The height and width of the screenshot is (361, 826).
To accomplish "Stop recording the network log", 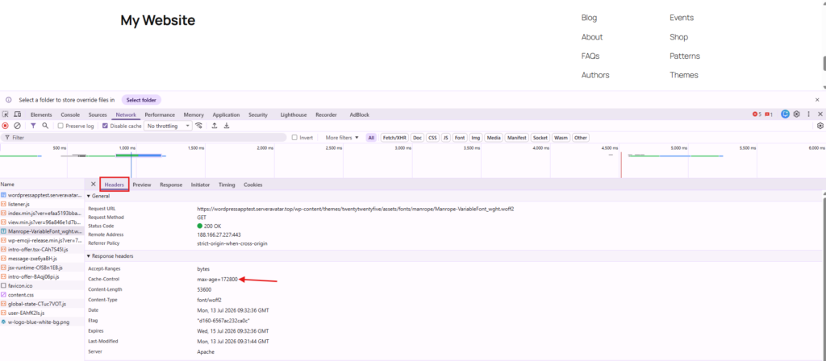I will [x=6, y=126].
